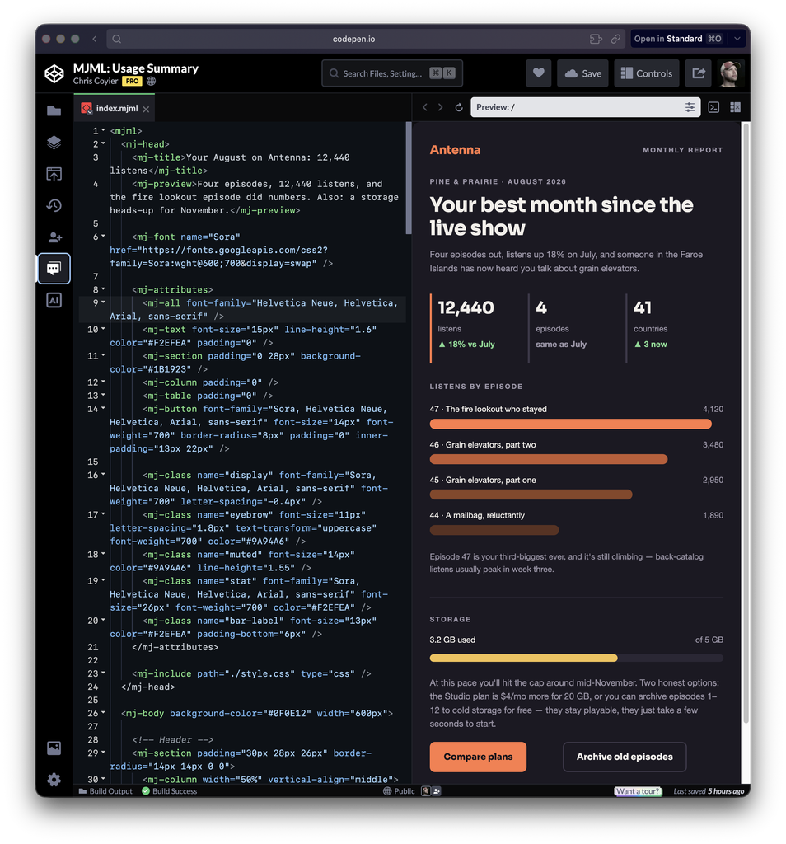Viewport: 786px width, 844px height.
Task: Click line number 21 in gutter
Action: [x=92, y=647]
